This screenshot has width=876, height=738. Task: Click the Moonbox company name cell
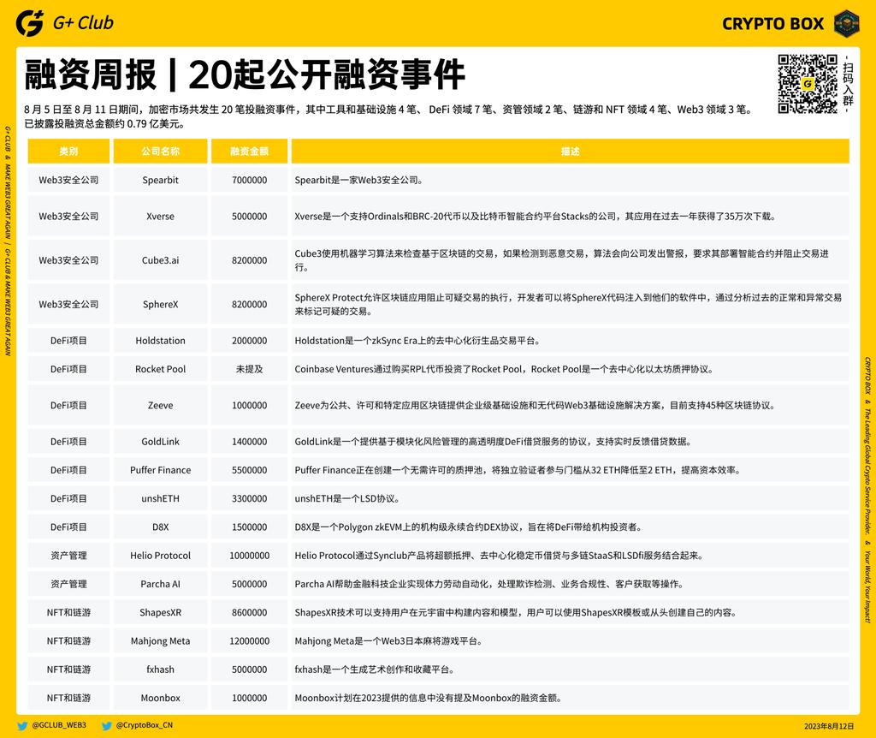pos(160,699)
